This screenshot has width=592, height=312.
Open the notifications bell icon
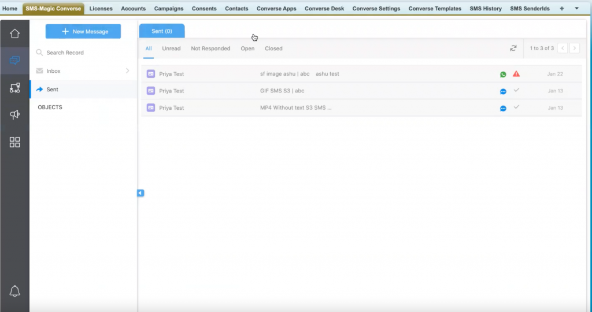click(14, 291)
